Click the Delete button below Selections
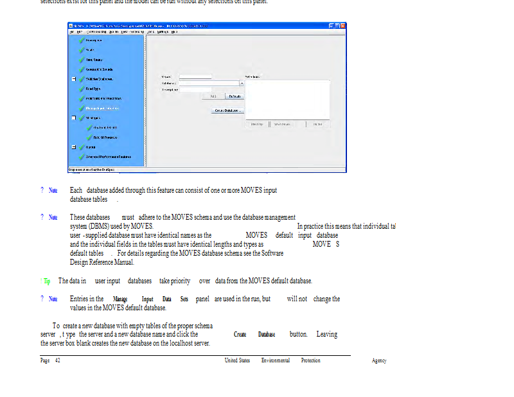The width and height of the screenshot is (514, 397). click(317, 124)
